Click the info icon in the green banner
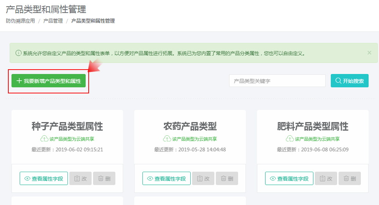The width and height of the screenshot is (379, 205). click(18, 53)
